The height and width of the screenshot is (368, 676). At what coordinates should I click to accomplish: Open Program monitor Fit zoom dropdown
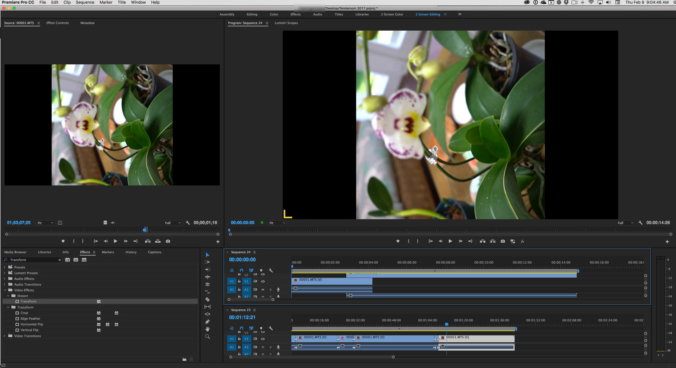(277, 223)
